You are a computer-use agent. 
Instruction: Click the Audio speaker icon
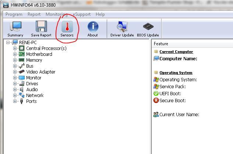click(x=22, y=89)
